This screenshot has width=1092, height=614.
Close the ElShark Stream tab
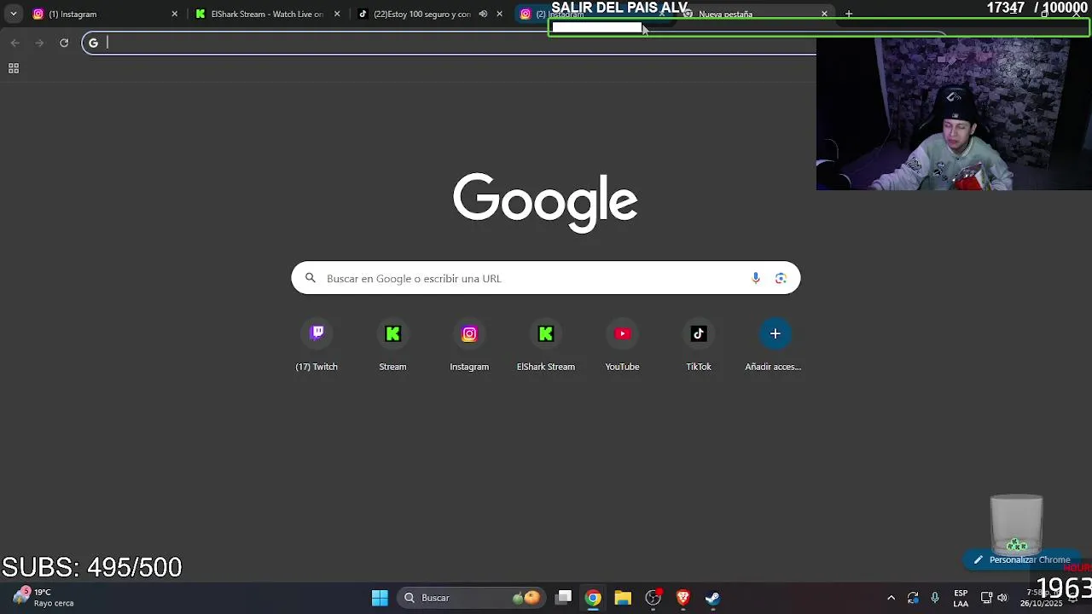(337, 14)
